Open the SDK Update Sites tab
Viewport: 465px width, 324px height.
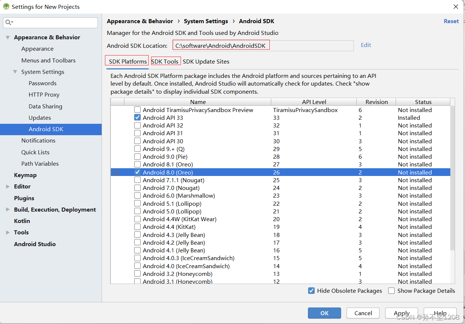tap(206, 61)
